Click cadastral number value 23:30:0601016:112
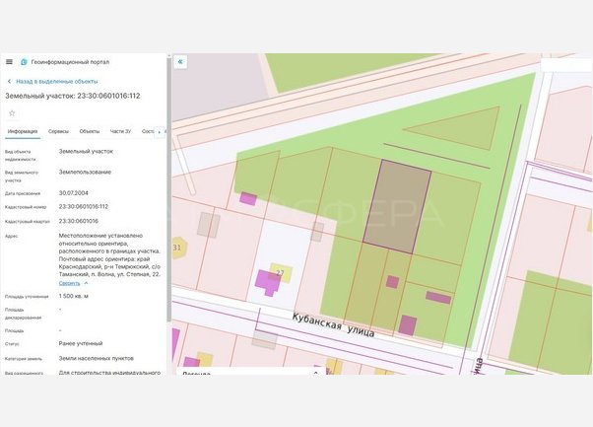The width and height of the screenshot is (593, 427). pos(84,207)
